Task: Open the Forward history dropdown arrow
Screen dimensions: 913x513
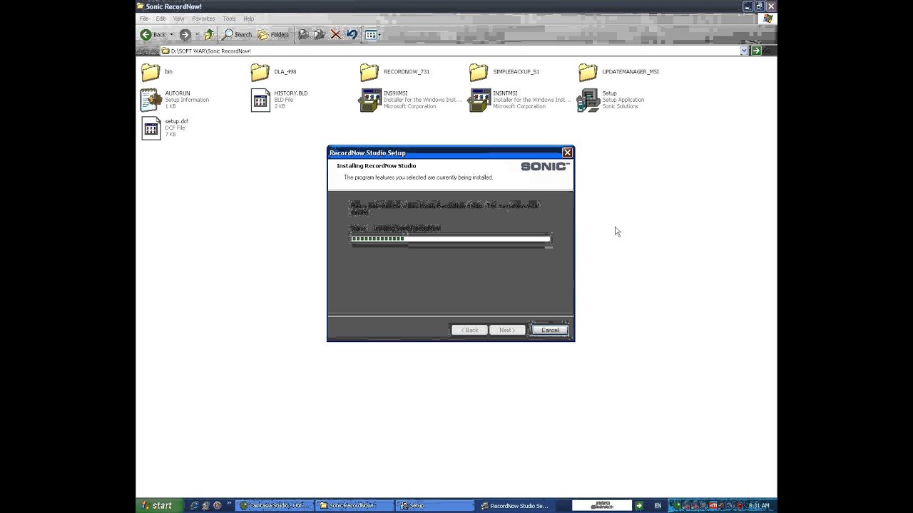Action: point(197,34)
